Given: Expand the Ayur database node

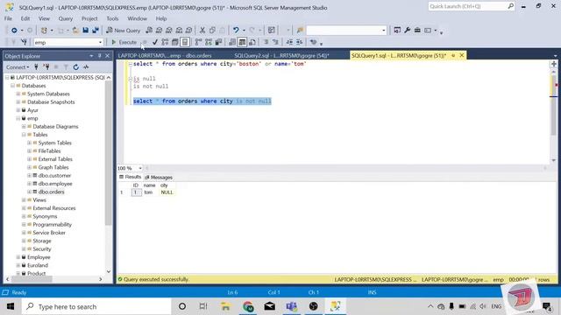Looking at the screenshot, I should pos(18,110).
